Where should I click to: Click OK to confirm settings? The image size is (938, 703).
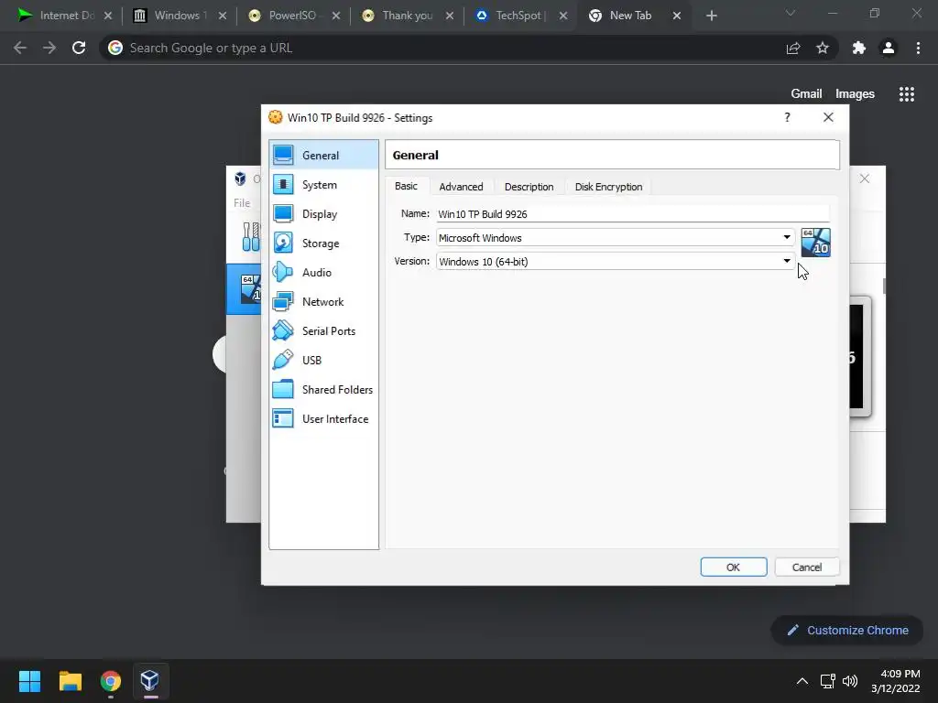tap(734, 567)
